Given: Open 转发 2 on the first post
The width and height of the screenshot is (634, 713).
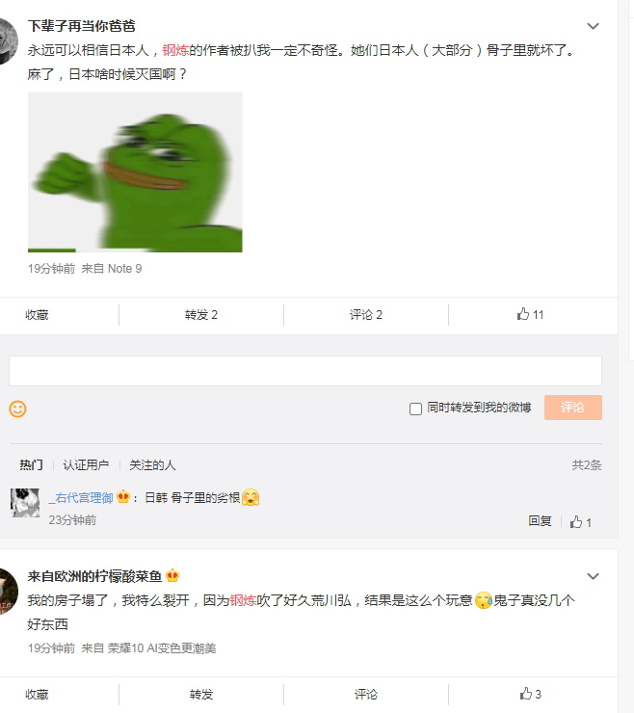Looking at the screenshot, I should click(x=201, y=315).
